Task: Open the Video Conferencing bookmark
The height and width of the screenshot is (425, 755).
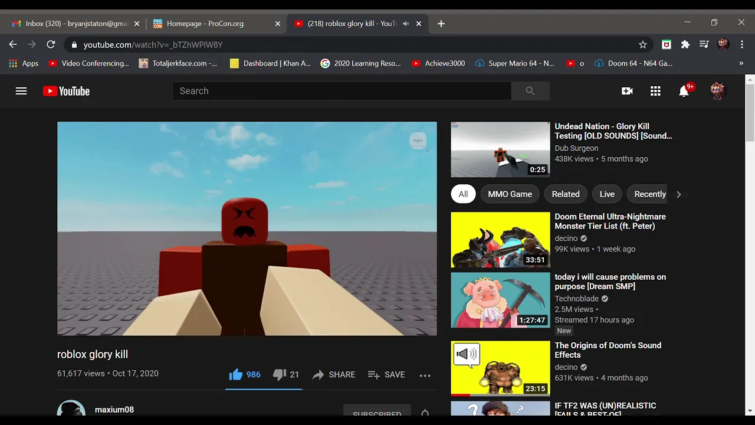Action: coord(88,63)
